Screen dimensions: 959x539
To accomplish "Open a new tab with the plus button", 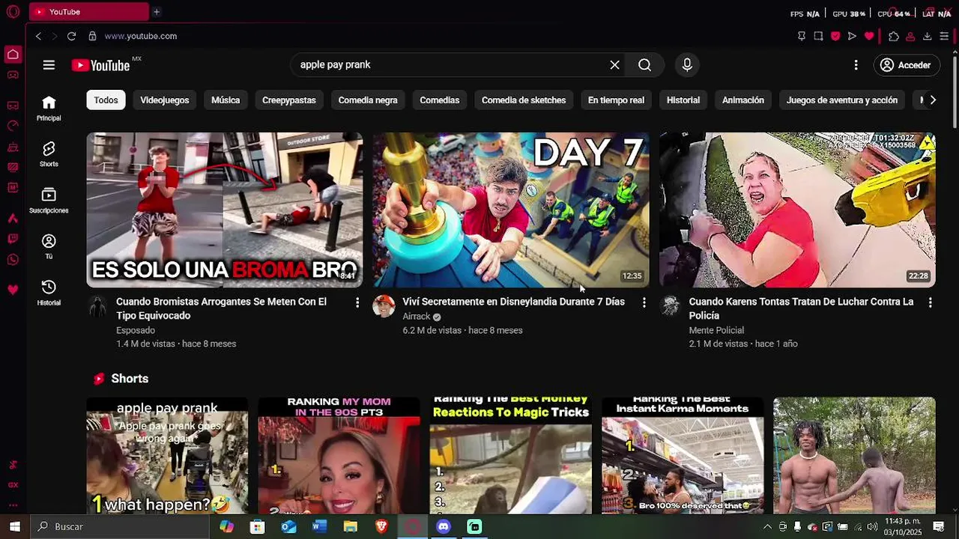I will click(157, 12).
